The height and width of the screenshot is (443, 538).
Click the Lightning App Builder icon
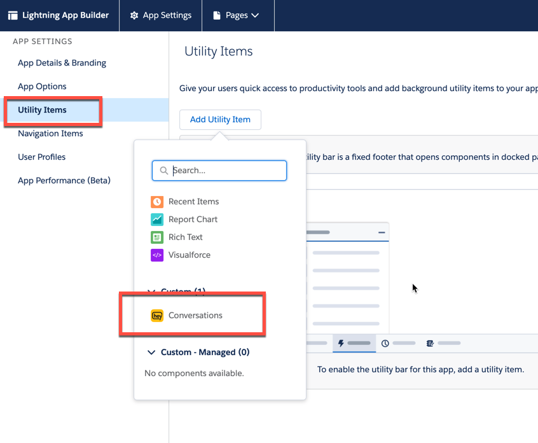tap(13, 15)
